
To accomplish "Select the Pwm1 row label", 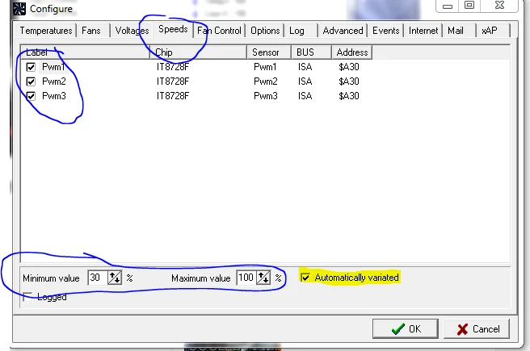I will point(53,67).
